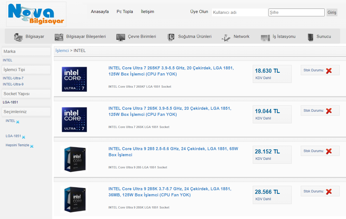Click the 265KF LGA 1851 Socket subtitle
The image size is (346, 219).
point(140,87)
